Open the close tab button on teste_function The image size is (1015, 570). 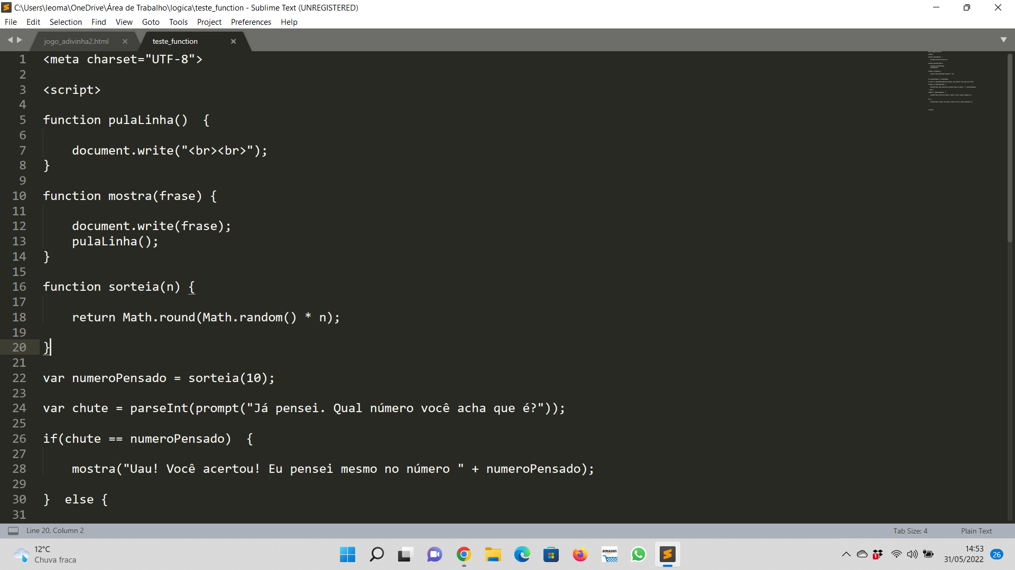coord(234,41)
